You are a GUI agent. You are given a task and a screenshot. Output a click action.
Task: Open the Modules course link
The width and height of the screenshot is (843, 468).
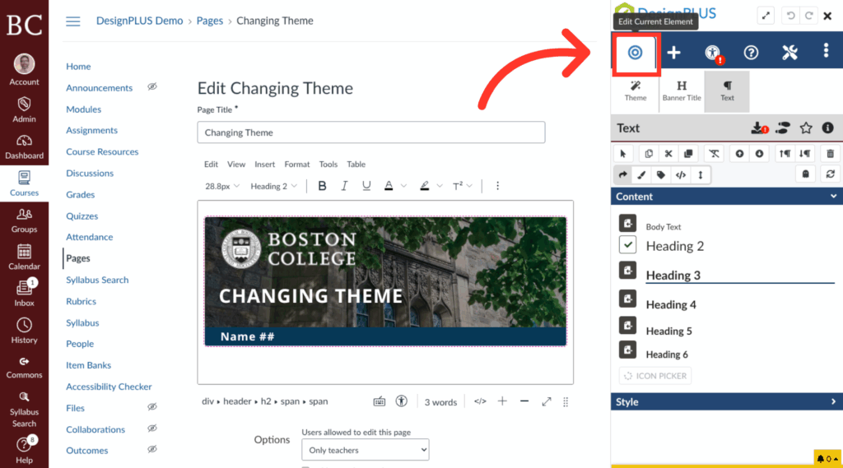[x=83, y=109]
